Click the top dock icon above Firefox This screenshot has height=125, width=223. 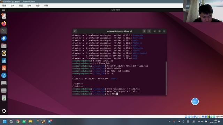point(4,16)
